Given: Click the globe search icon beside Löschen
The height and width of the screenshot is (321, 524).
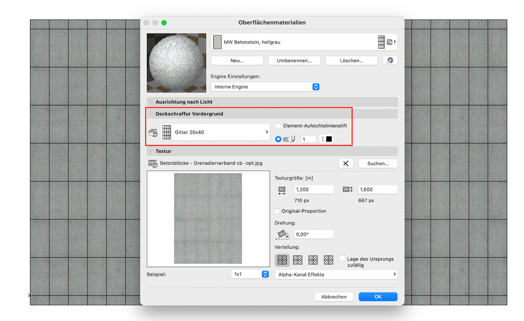Looking at the screenshot, I should pos(390,60).
